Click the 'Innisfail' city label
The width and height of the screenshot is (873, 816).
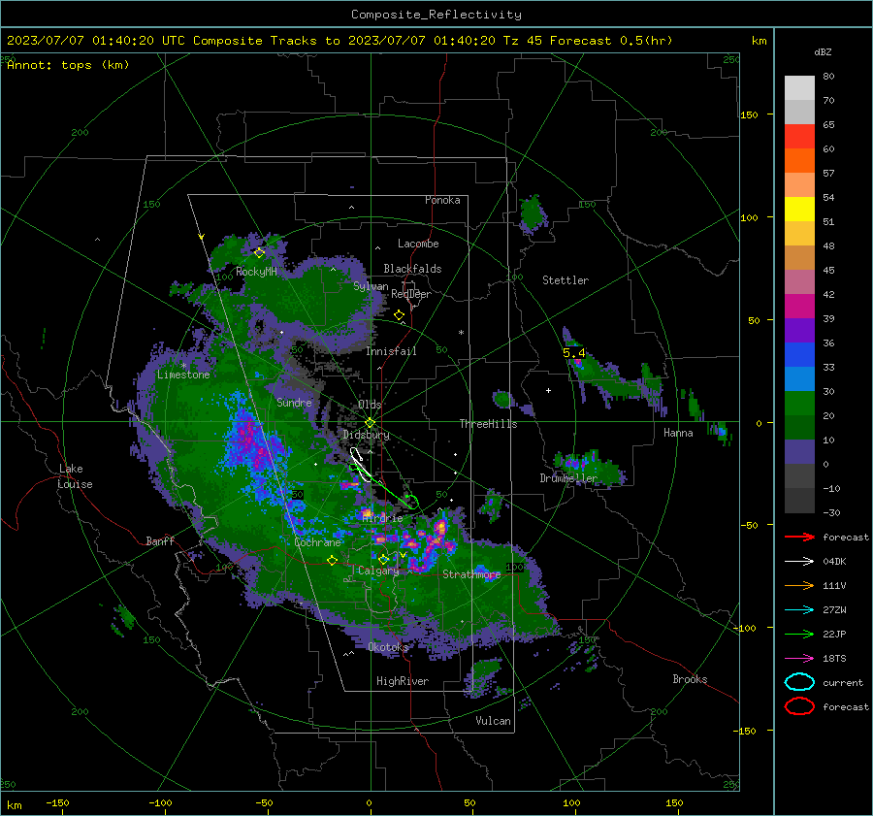(391, 351)
